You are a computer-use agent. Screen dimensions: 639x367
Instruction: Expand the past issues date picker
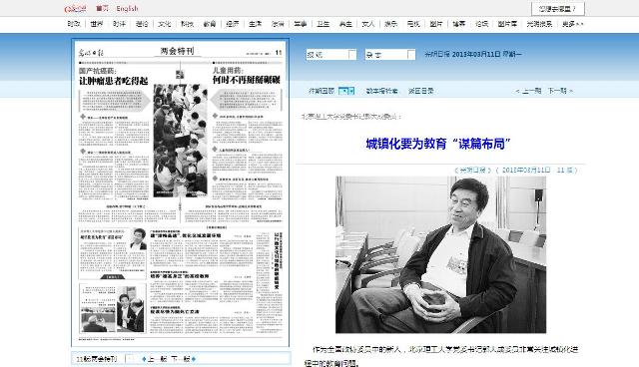pyautogui.click(x=346, y=91)
